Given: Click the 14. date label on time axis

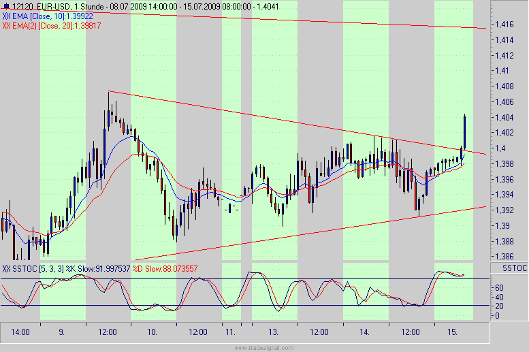Looking at the screenshot, I should [364, 332].
